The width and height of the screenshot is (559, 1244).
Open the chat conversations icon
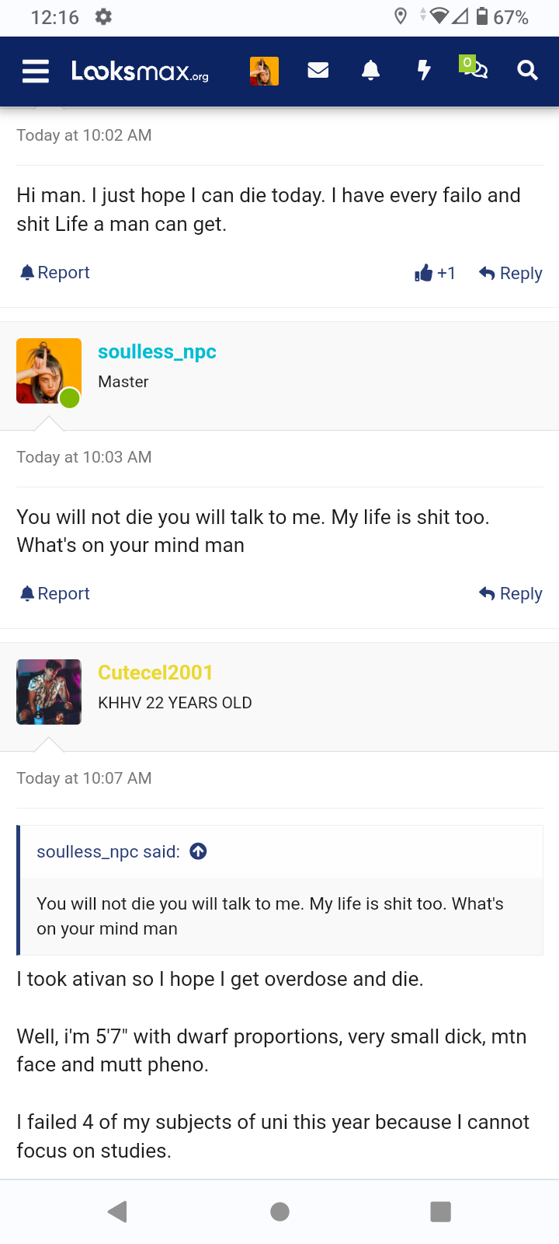[x=474, y=69]
